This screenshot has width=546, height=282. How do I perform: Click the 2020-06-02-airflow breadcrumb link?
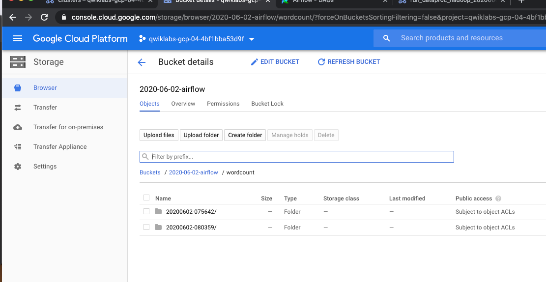click(193, 172)
